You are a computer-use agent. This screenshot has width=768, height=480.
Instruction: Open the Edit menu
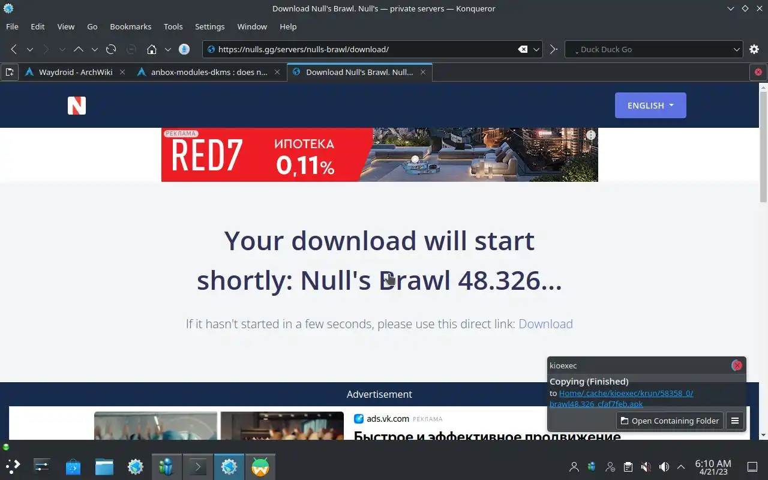pos(38,26)
